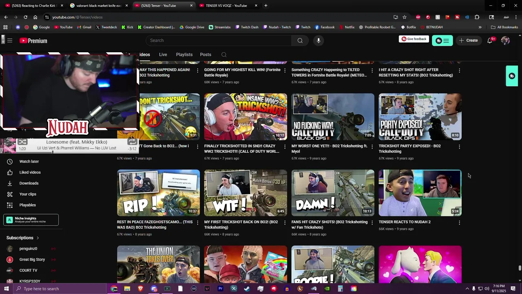Open options for FANS HIT CRAZY SHOTS video
The height and width of the screenshot is (294, 522).
point(372,223)
